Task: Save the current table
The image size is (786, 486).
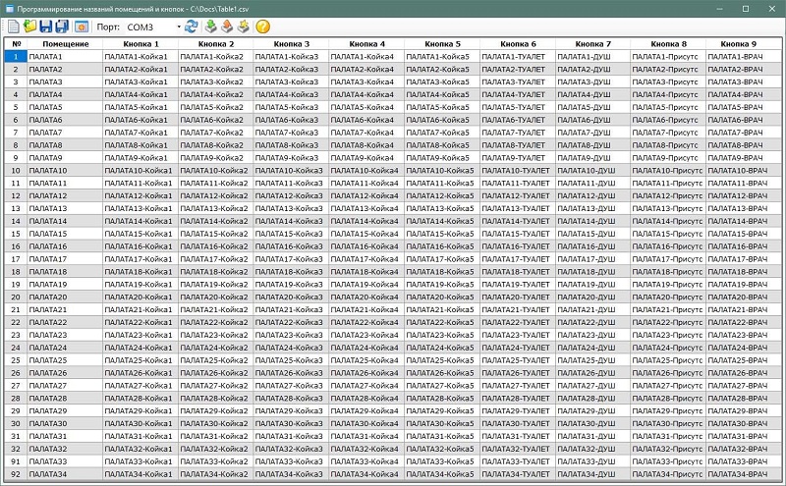Action: point(46,27)
